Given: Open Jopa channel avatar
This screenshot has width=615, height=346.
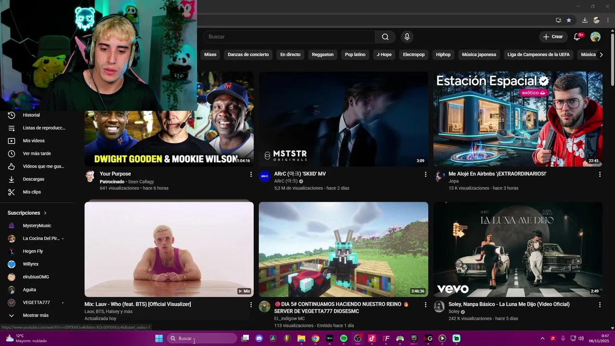Looking at the screenshot, I should 439,176.
